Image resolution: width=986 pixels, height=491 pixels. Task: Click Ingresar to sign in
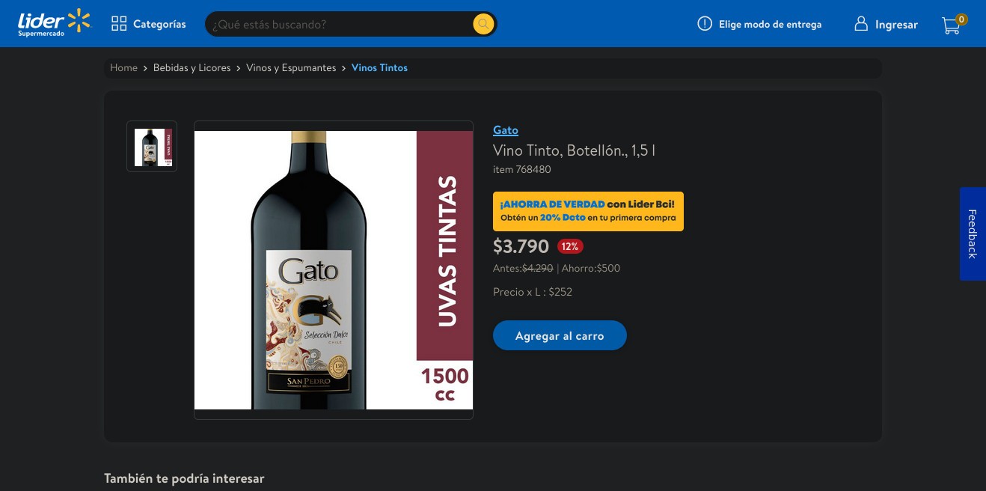tap(896, 25)
